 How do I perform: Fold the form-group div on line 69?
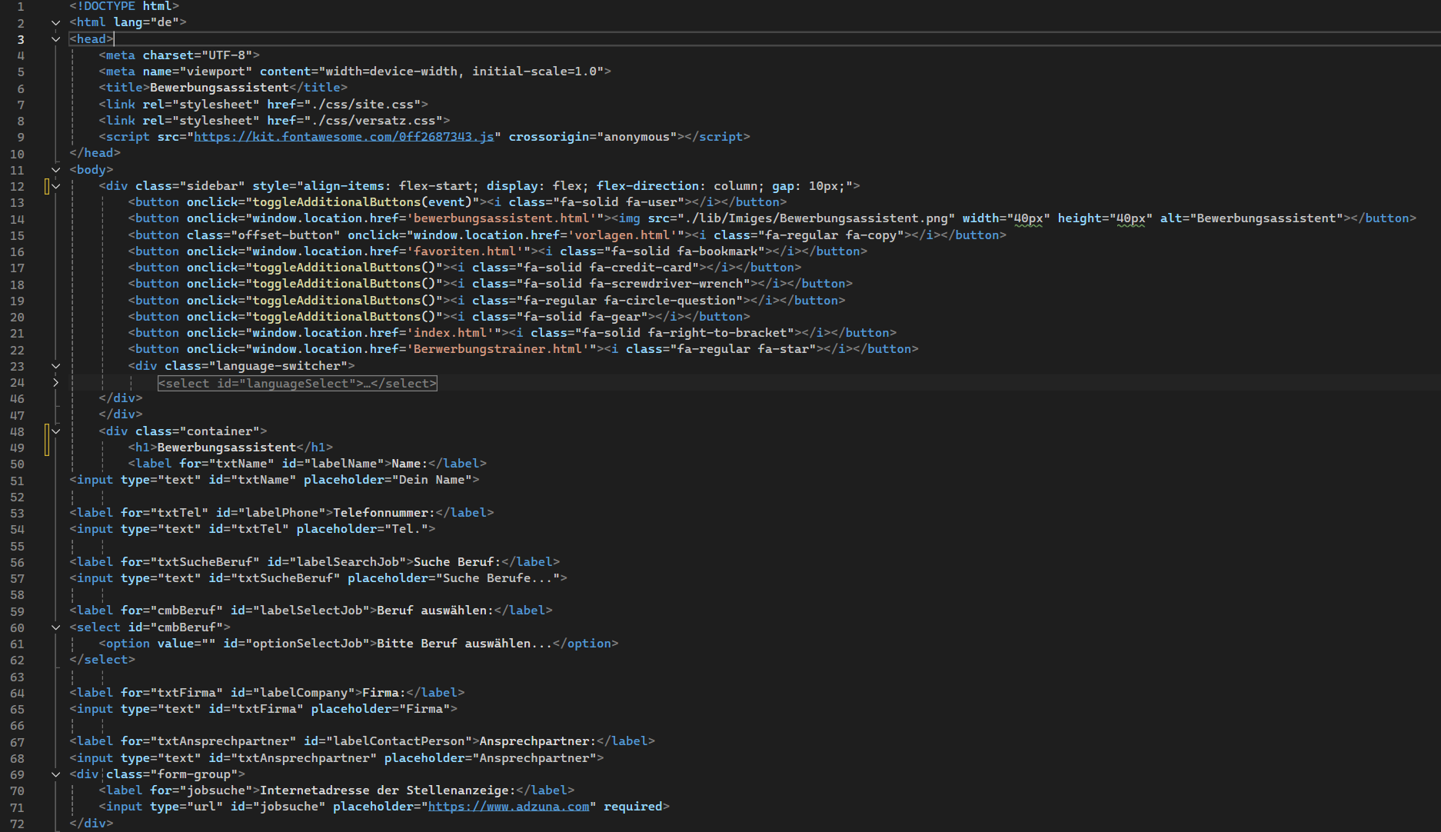(55, 774)
